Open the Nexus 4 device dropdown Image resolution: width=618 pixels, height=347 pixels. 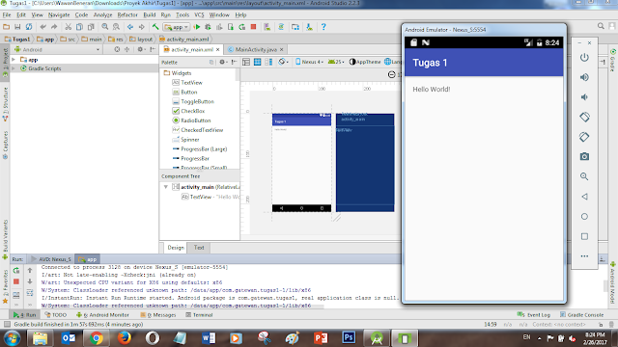[309, 62]
